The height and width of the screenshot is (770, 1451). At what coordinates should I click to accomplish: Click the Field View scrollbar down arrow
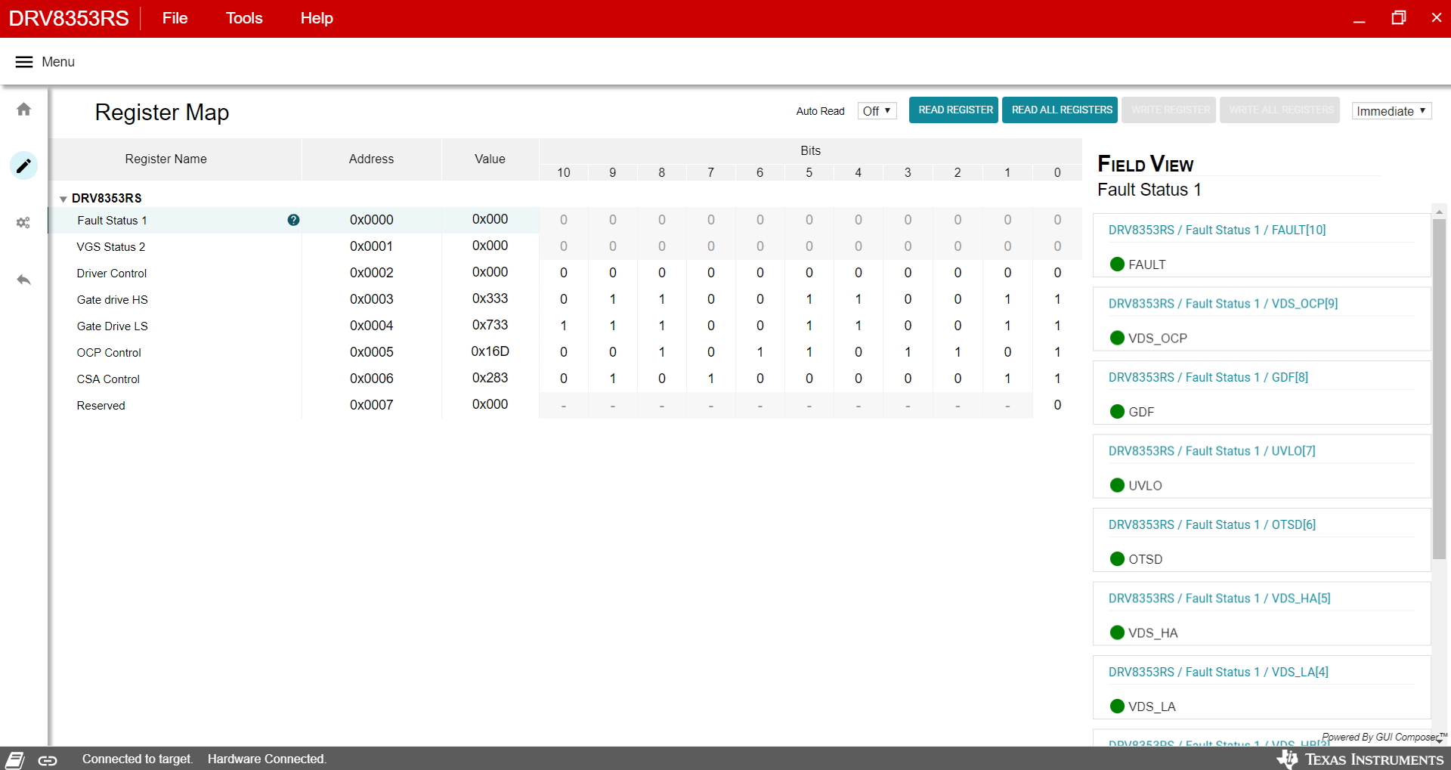[x=1439, y=741]
